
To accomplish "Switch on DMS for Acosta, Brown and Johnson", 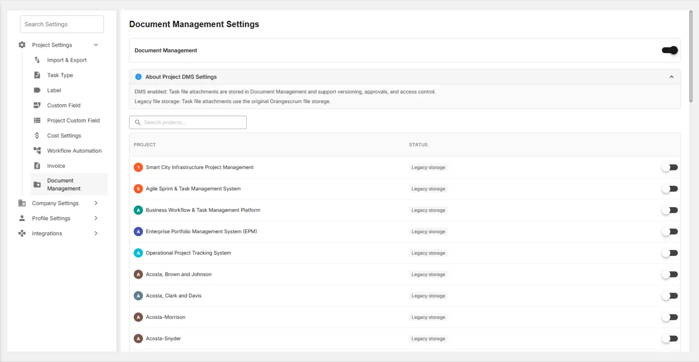I will (670, 275).
